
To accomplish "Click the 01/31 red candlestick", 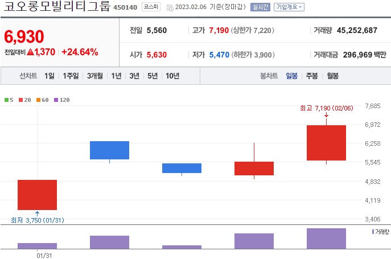I will coord(37,195).
